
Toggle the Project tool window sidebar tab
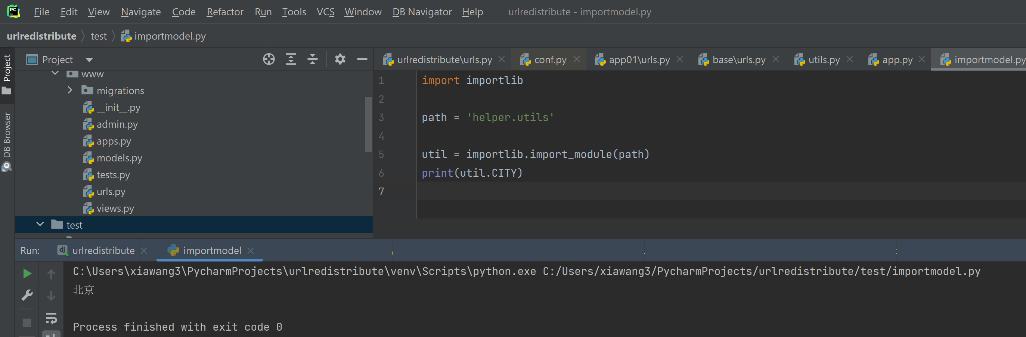click(7, 74)
